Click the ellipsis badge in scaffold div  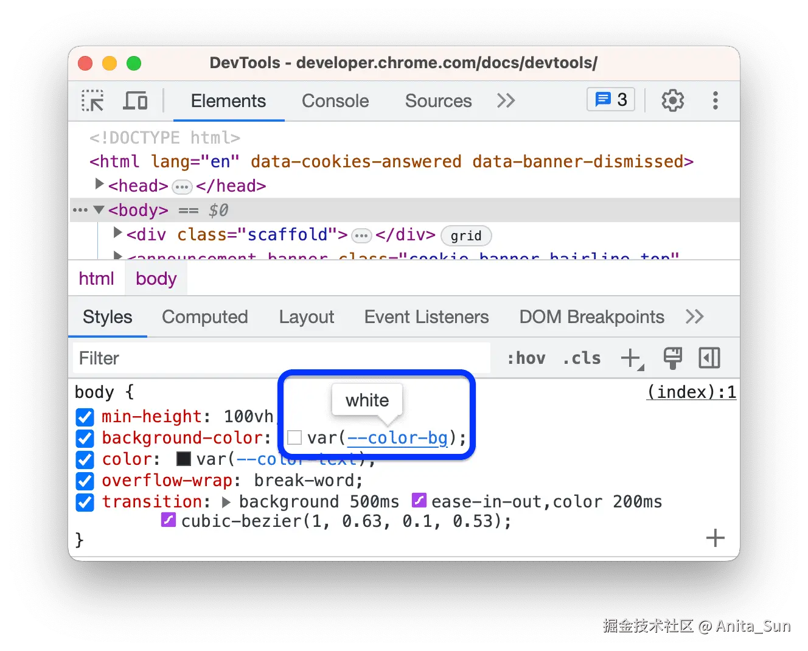(x=361, y=235)
